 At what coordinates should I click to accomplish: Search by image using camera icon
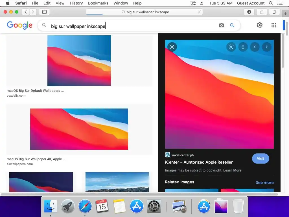tap(222, 25)
